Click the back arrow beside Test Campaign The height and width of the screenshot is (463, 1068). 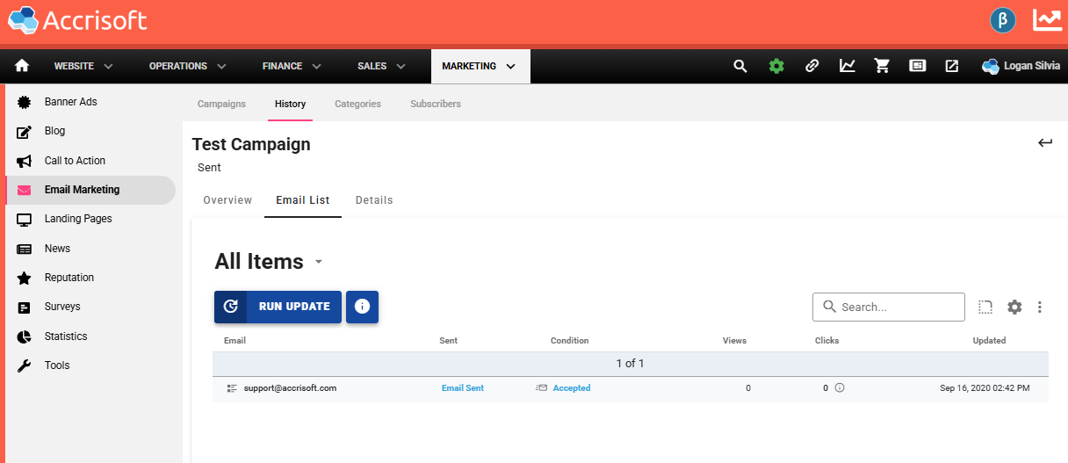[1045, 143]
